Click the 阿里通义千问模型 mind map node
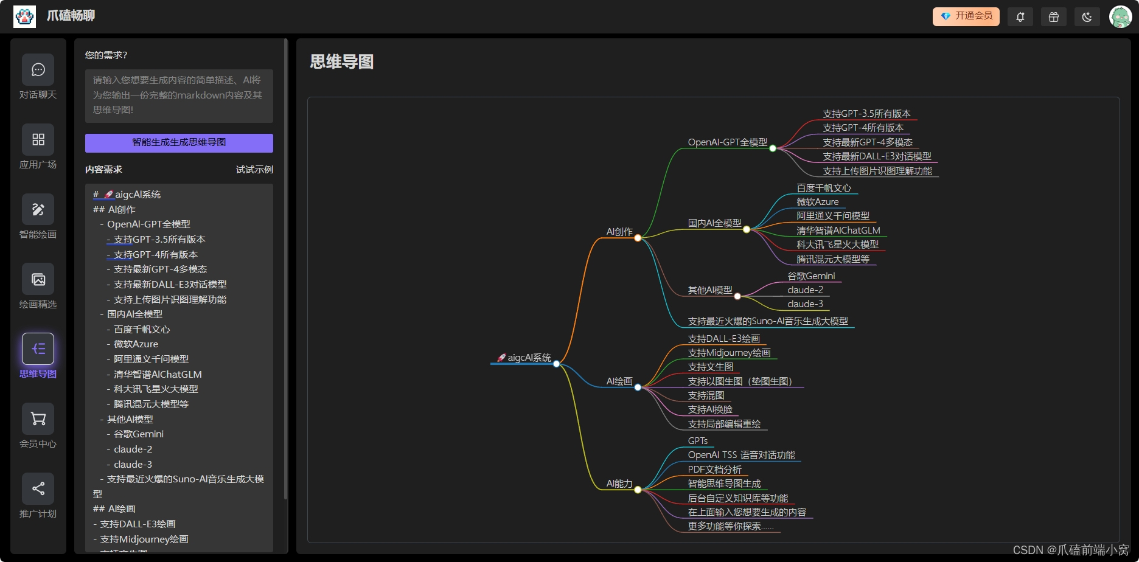The width and height of the screenshot is (1139, 562). (833, 216)
